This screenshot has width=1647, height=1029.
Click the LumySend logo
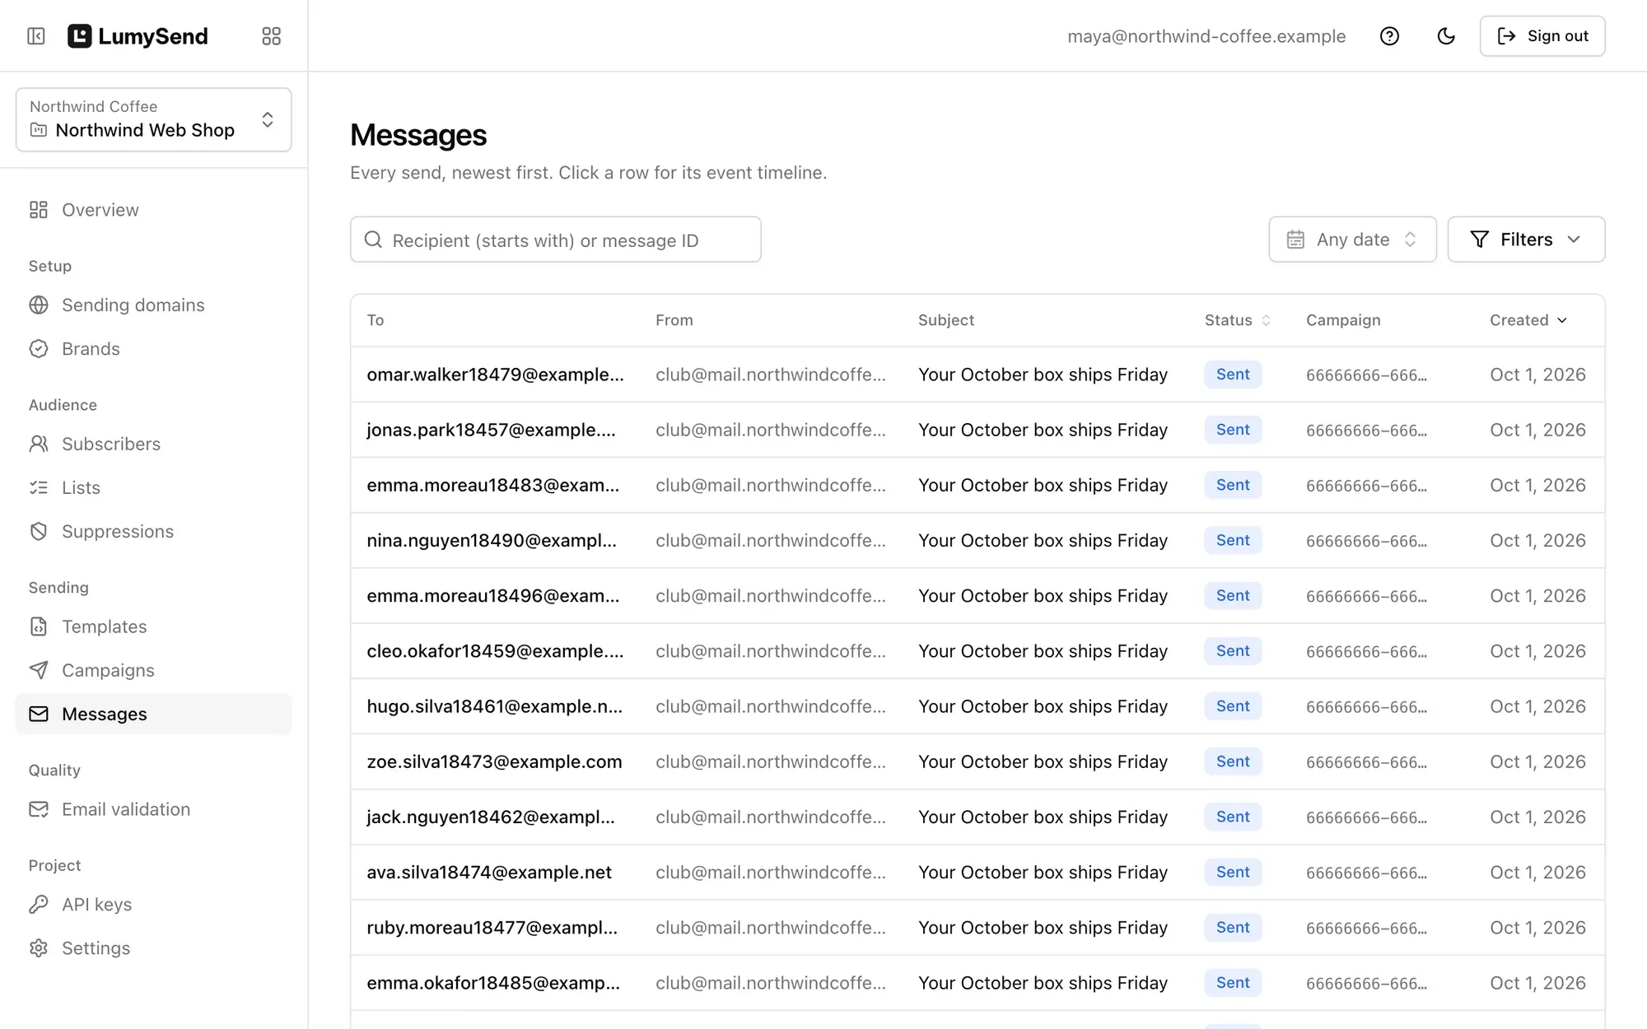138,36
